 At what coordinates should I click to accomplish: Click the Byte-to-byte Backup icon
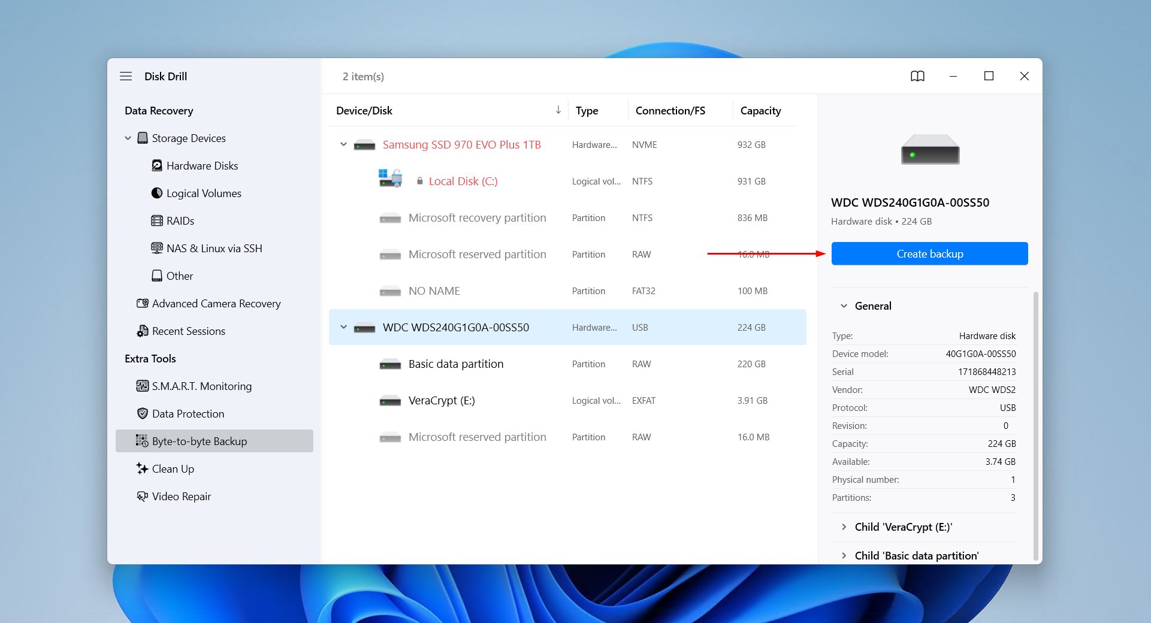pyautogui.click(x=142, y=441)
